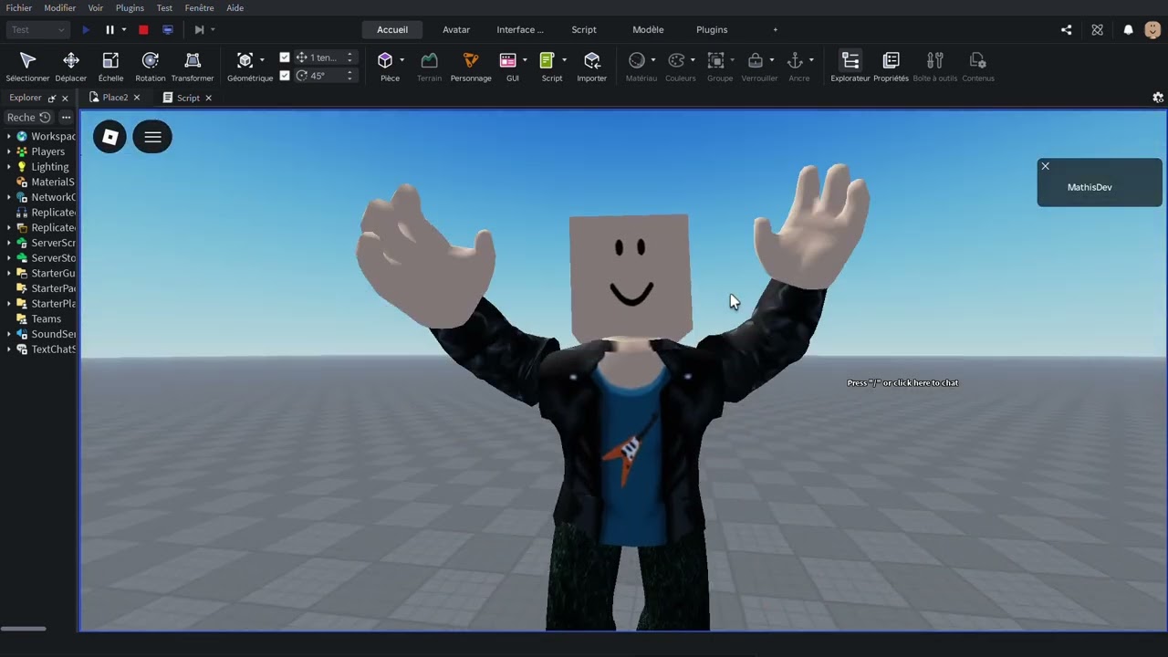
Task: Open the Pièce dropdown arrow
Action: point(401,60)
